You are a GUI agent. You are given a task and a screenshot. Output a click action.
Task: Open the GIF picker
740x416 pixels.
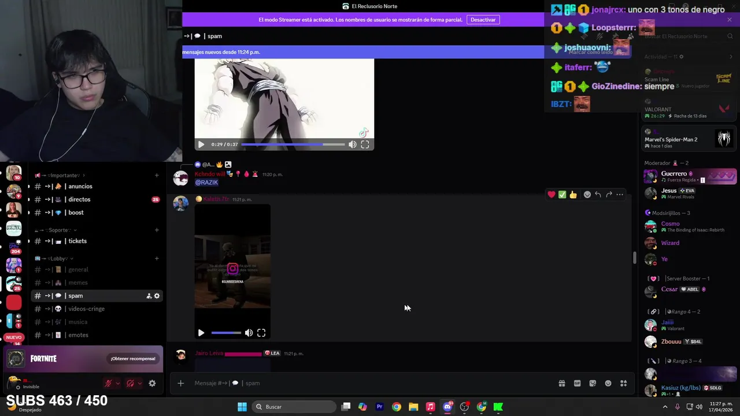pos(577,383)
